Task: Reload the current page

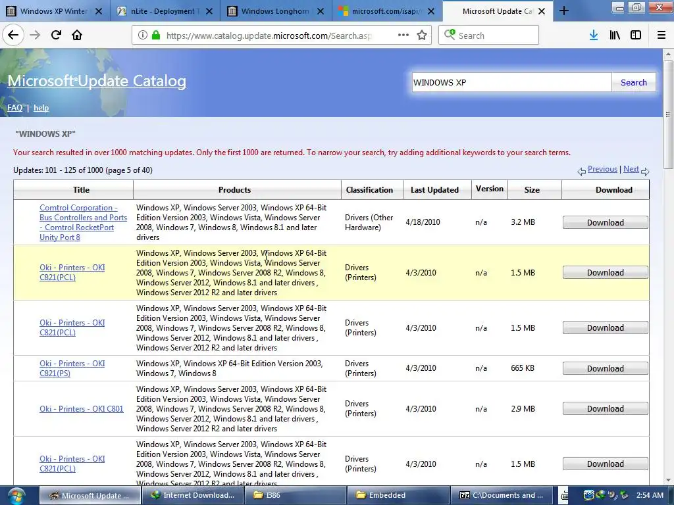Action: pyautogui.click(x=56, y=36)
